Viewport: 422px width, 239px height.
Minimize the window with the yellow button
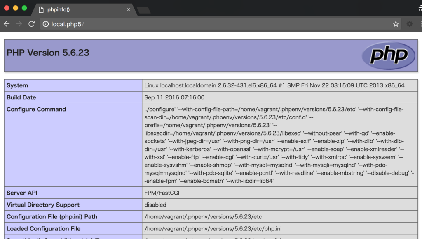pos(16,7)
